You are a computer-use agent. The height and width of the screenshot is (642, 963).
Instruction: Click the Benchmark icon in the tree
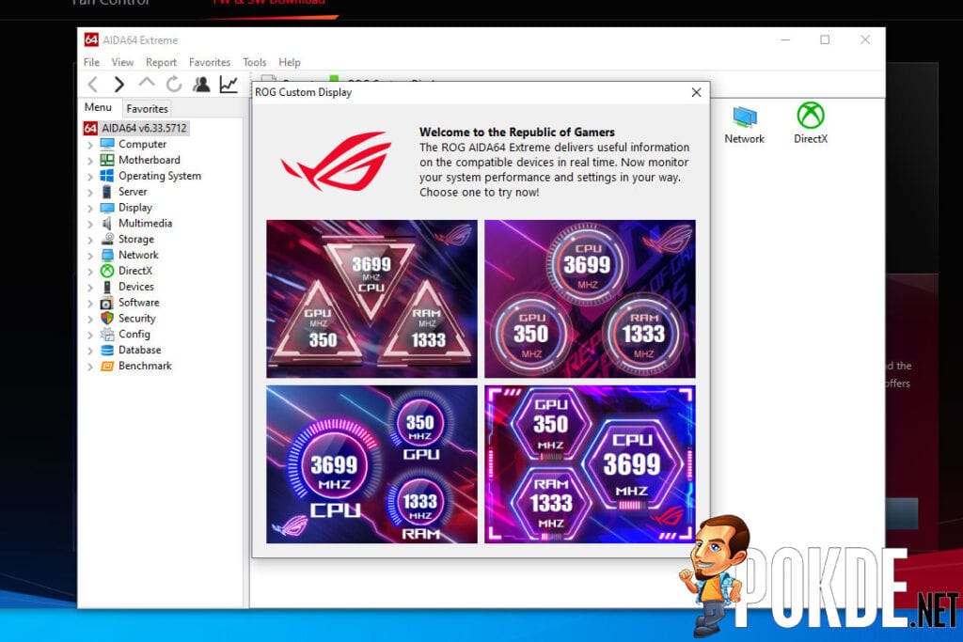pyautogui.click(x=107, y=367)
